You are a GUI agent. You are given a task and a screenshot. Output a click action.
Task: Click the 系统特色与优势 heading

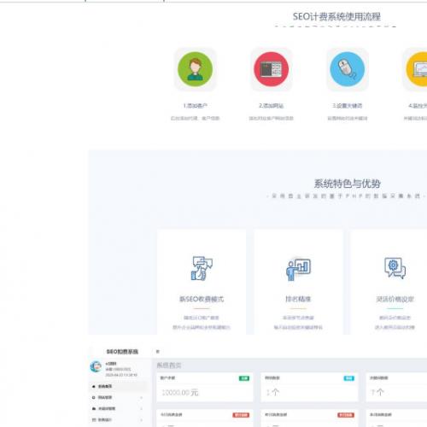tap(347, 184)
